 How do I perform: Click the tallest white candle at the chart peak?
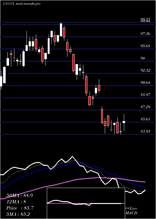[x=61, y=30]
